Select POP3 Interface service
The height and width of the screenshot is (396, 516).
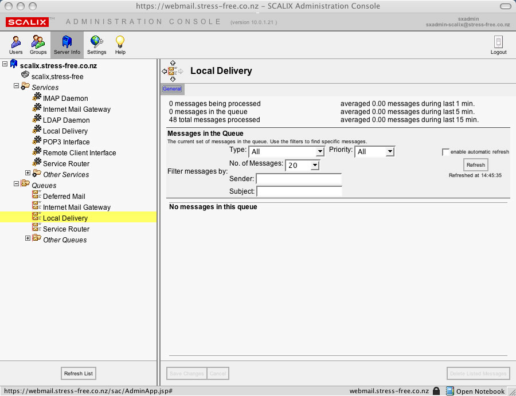(66, 142)
